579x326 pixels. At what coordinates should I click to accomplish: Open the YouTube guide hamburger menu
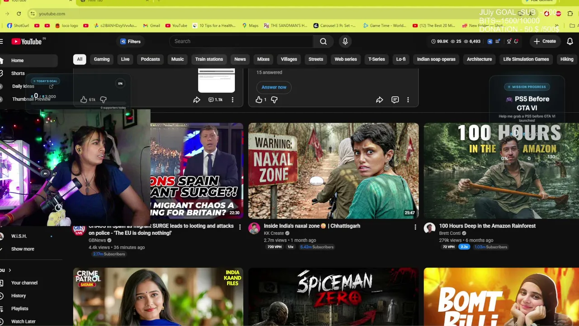click(2, 41)
